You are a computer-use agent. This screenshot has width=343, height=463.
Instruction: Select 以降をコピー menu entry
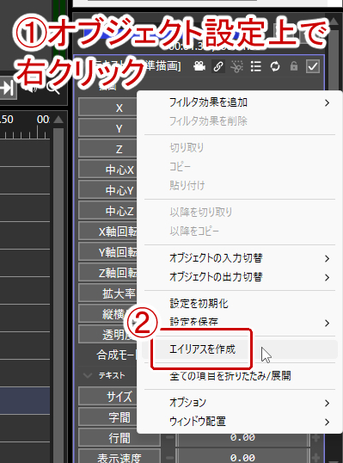[240, 231]
